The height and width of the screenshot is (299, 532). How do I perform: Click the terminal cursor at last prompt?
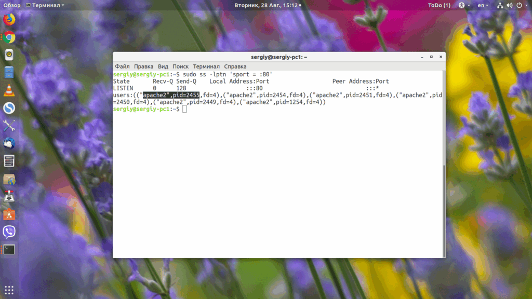click(x=184, y=109)
